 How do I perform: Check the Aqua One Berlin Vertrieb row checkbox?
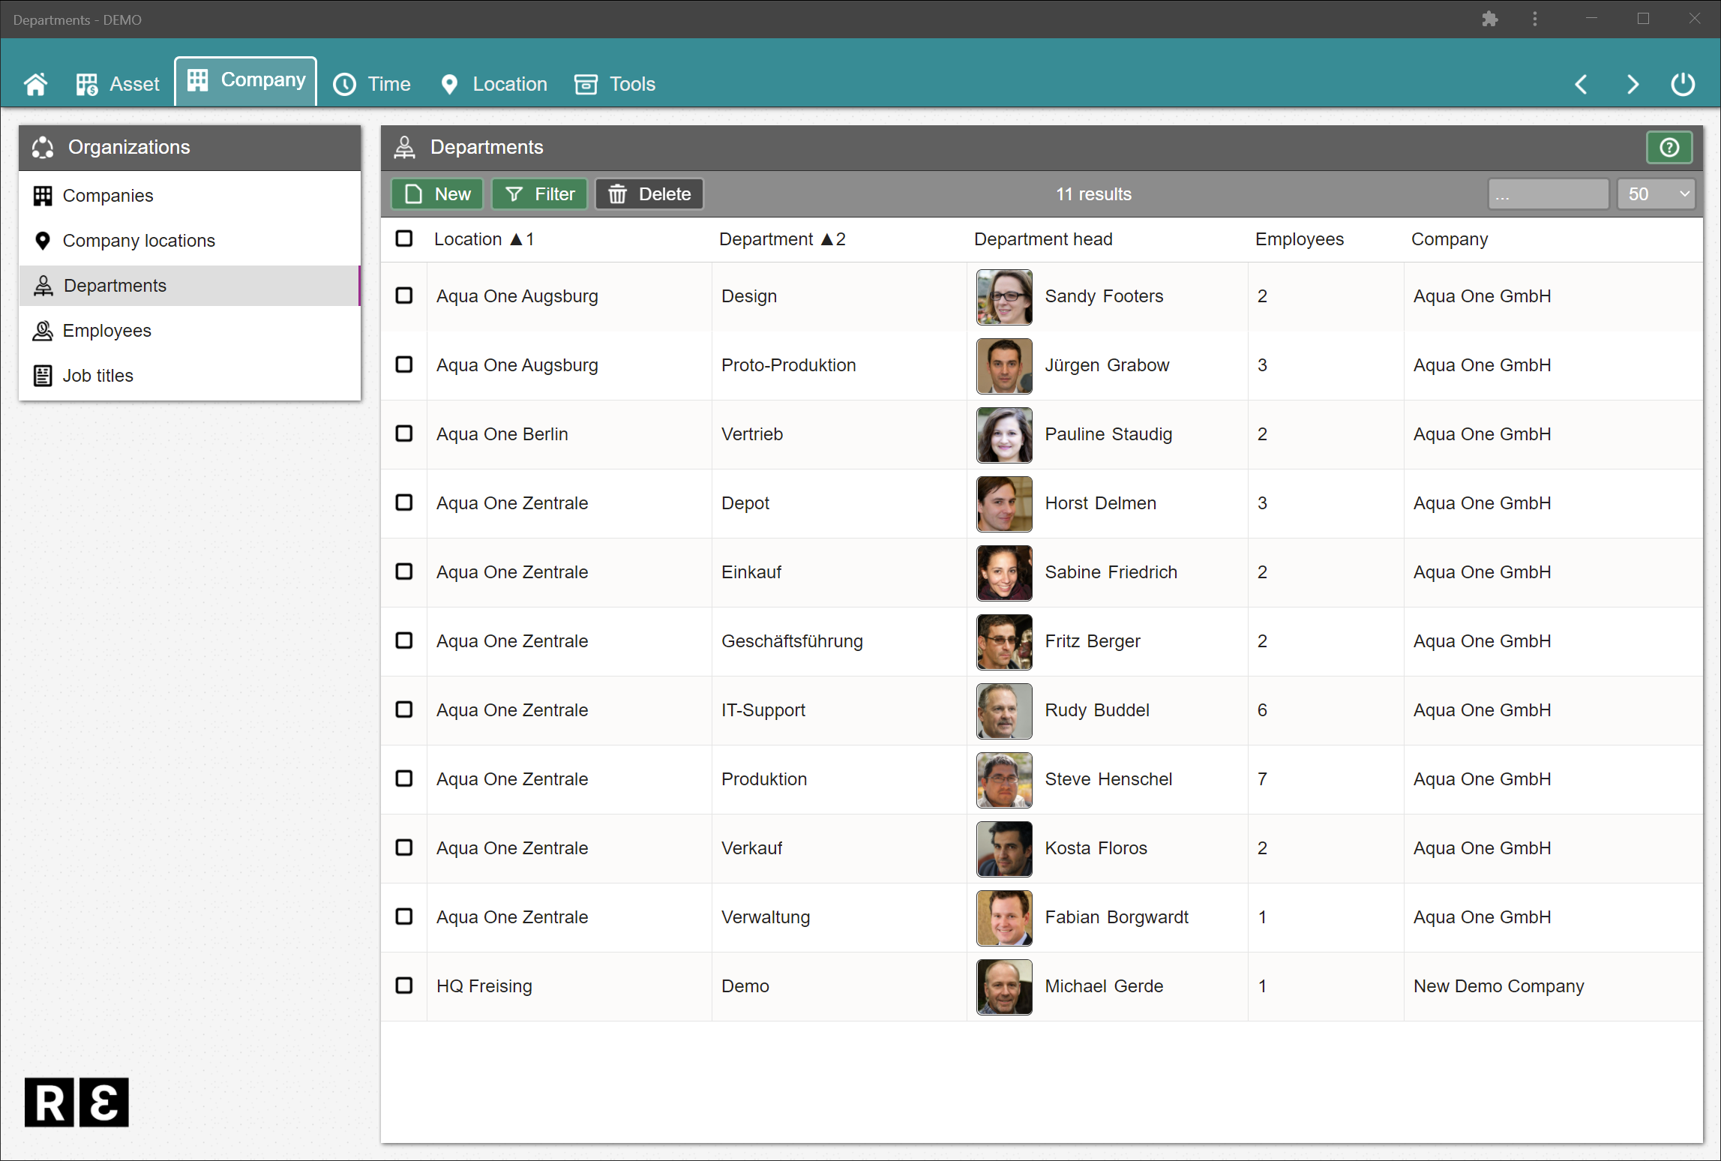coord(404,433)
